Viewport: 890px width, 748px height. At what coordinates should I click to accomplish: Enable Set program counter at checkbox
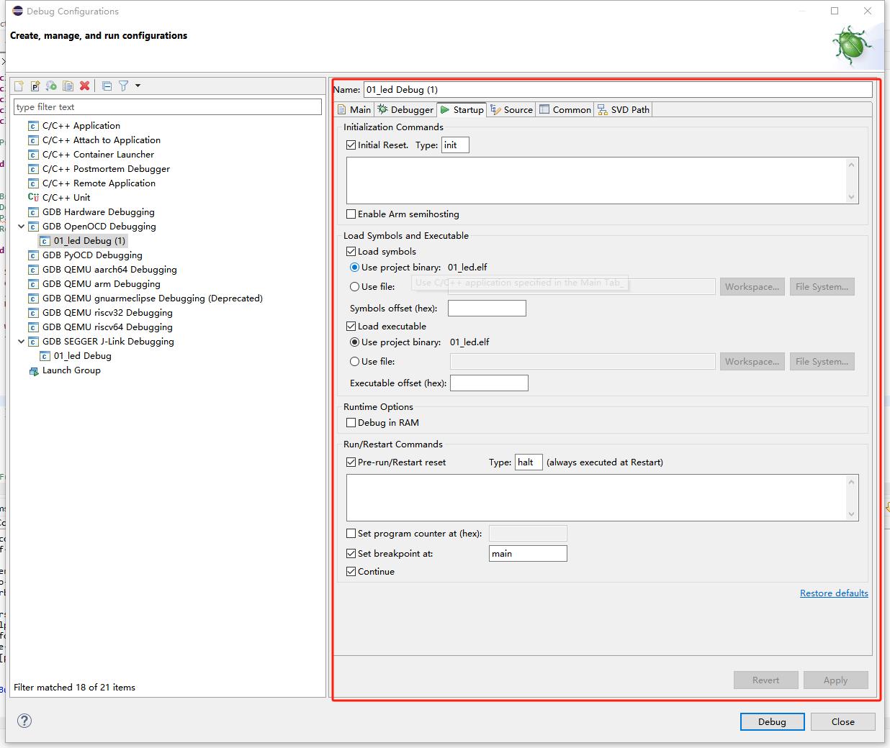click(351, 533)
